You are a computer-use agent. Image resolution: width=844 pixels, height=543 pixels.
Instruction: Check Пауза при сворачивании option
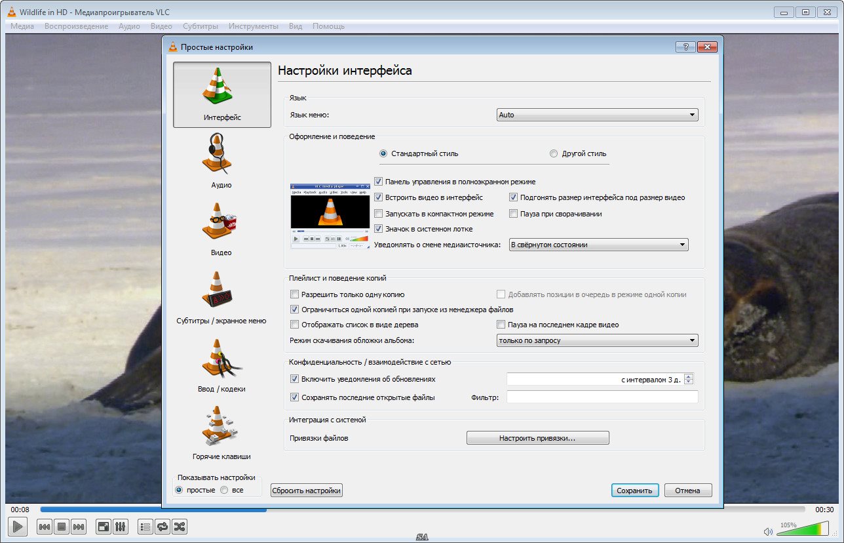(514, 214)
